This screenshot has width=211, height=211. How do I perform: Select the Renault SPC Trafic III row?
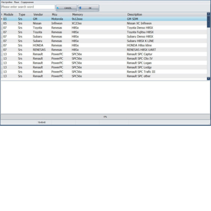(x=104, y=72)
